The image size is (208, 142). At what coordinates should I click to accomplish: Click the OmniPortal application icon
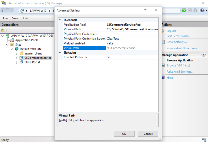click(x=21, y=62)
